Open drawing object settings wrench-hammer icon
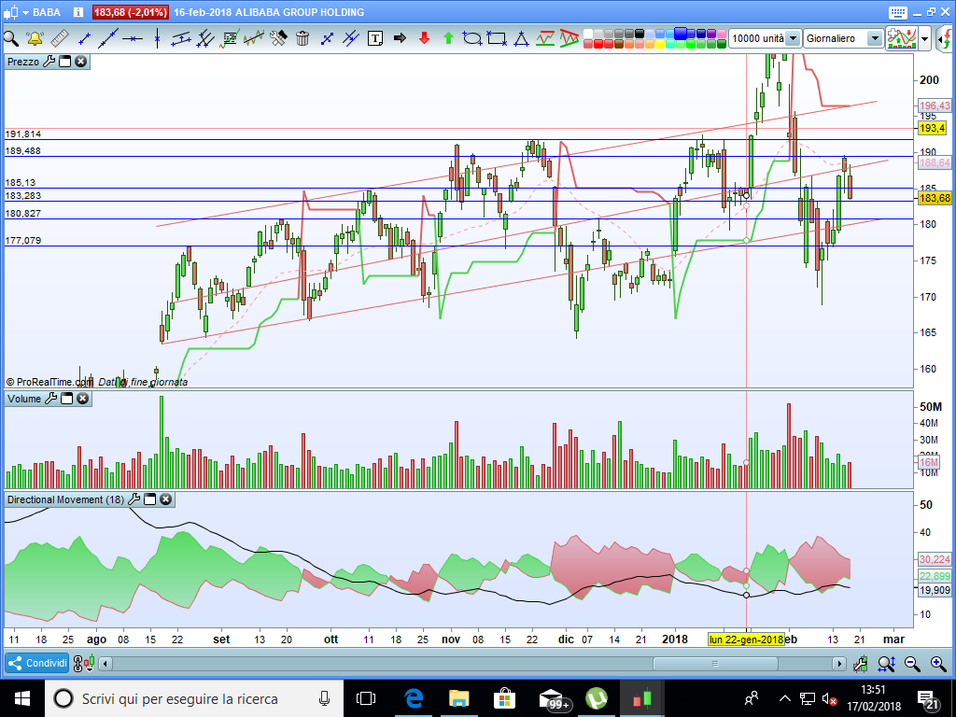 (278, 38)
